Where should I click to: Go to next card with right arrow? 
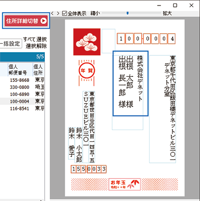[x=58, y=14]
